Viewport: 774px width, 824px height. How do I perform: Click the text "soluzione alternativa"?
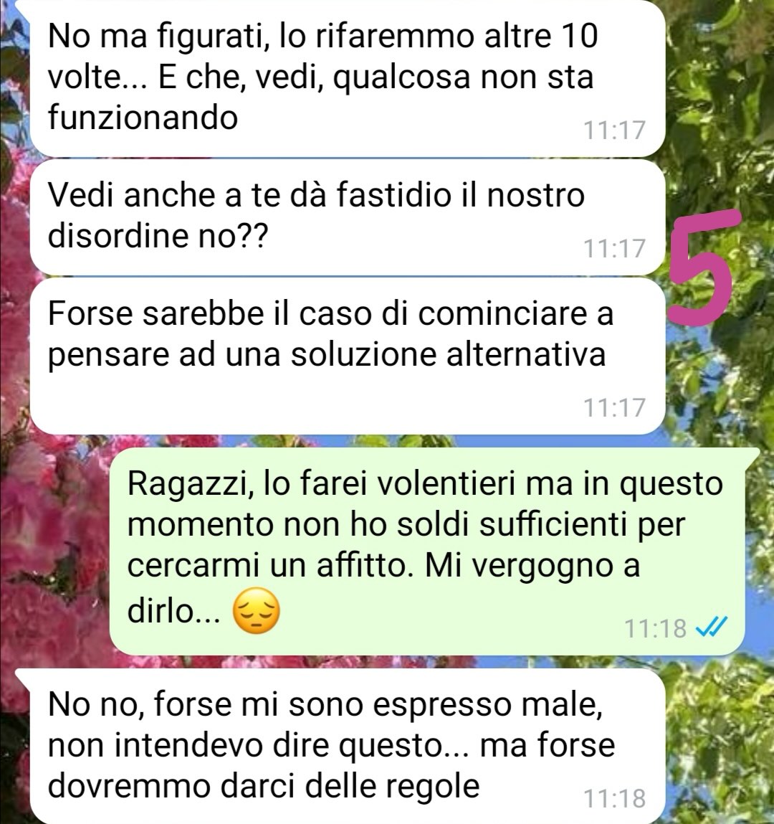pos(449,354)
